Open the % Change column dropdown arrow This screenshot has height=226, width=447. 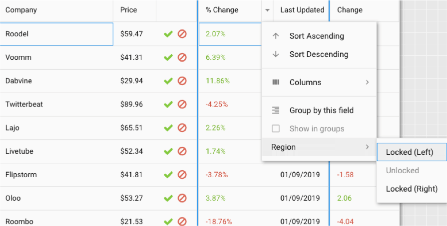click(267, 10)
